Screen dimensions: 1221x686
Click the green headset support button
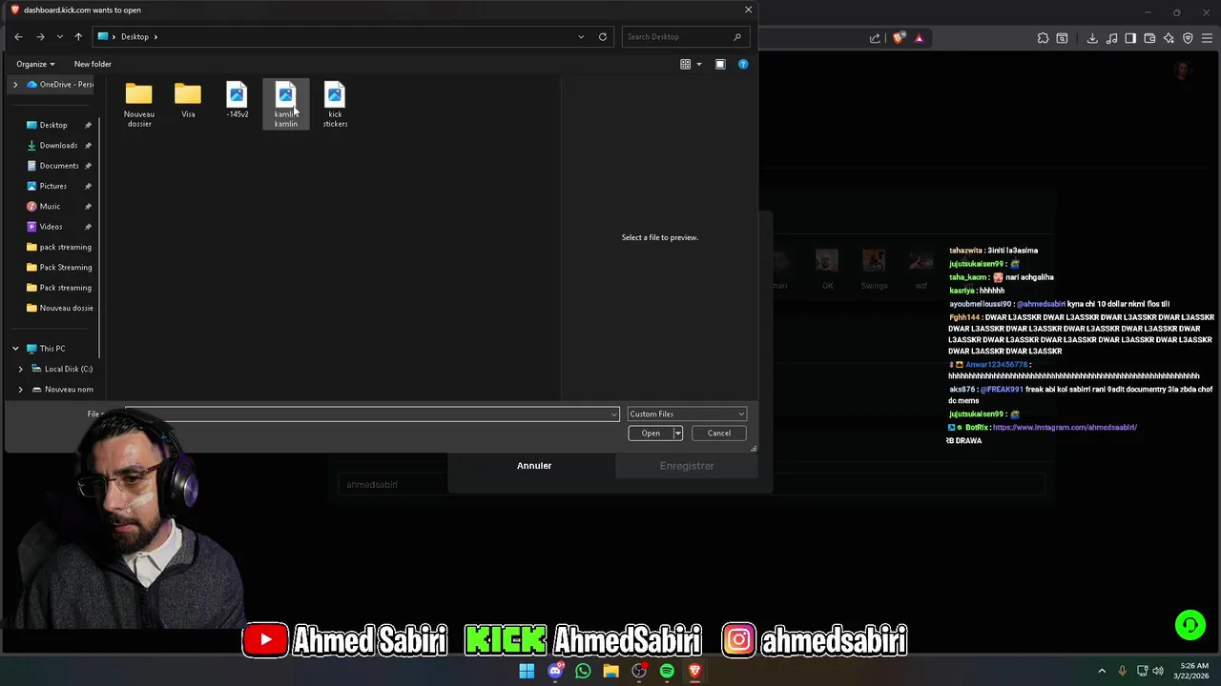pos(1190,625)
